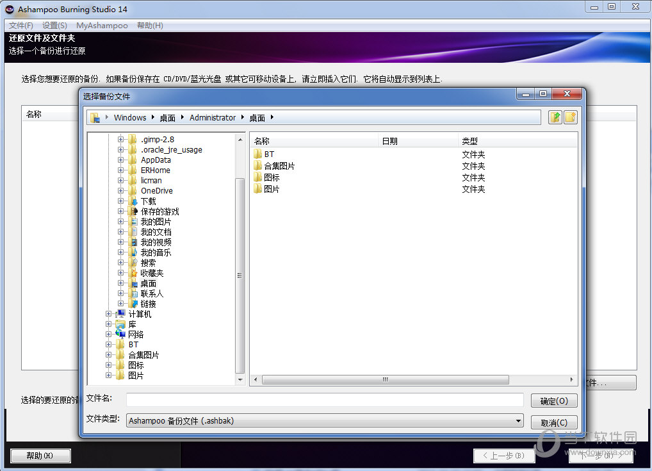
Task: Click the My Music (我的音乐) icon
Action: tap(133, 252)
